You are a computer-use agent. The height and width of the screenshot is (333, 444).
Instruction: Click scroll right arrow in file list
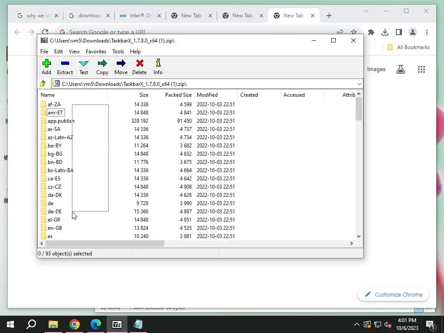click(351, 244)
